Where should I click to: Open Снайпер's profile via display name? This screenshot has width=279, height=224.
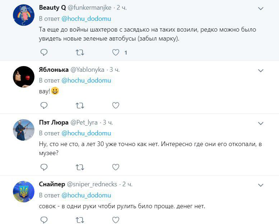pos(52,184)
